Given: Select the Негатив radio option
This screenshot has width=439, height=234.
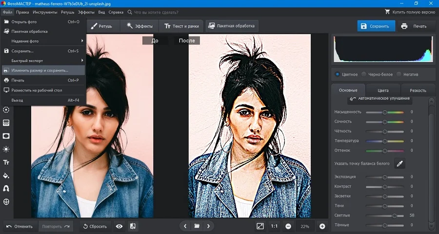Looking at the screenshot, I should tap(399, 74).
